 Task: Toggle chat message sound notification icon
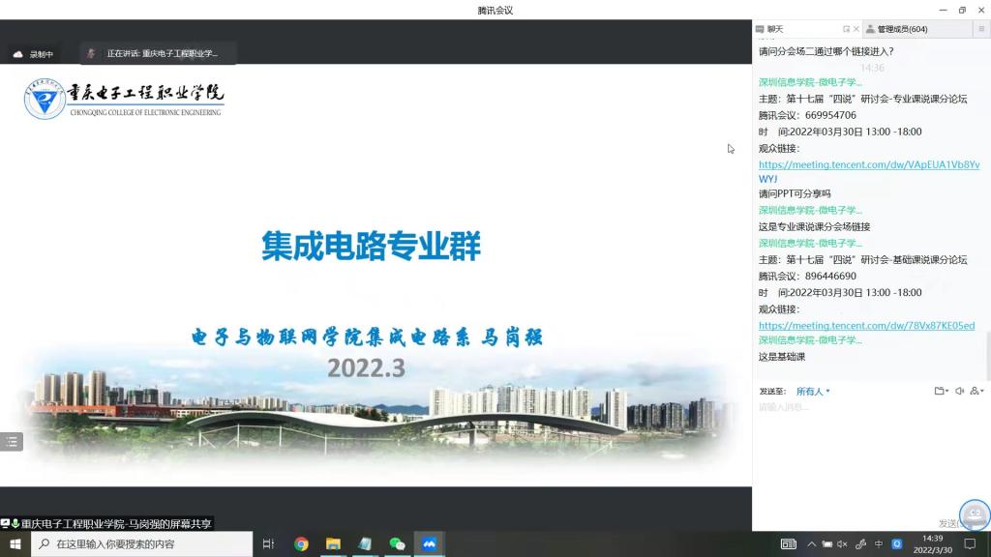click(x=959, y=392)
